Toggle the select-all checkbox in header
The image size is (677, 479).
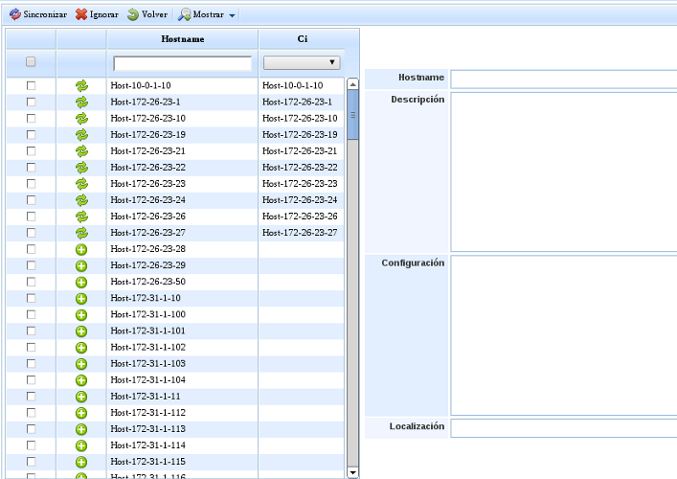[31, 62]
